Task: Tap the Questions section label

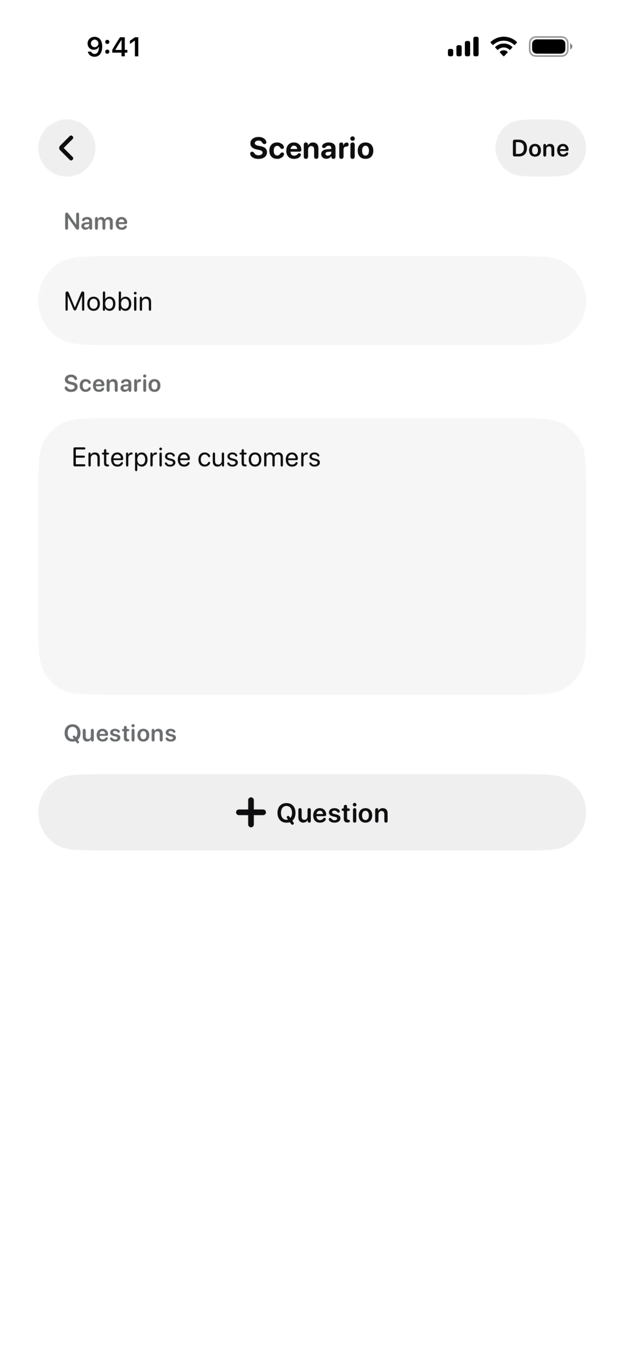Action: pyautogui.click(x=120, y=733)
